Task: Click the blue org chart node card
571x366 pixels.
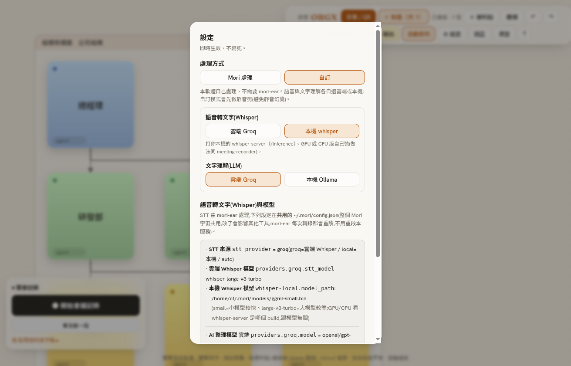Action: (91, 105)
